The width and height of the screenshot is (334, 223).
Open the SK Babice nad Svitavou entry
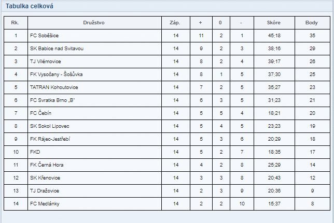57,49
